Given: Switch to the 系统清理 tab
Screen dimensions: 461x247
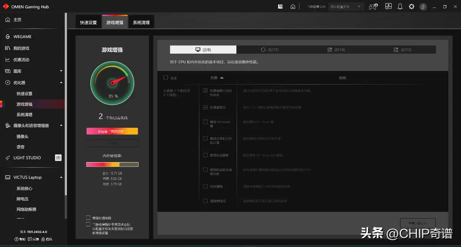Looking at the screenshot, I should [x=141, y=23].
